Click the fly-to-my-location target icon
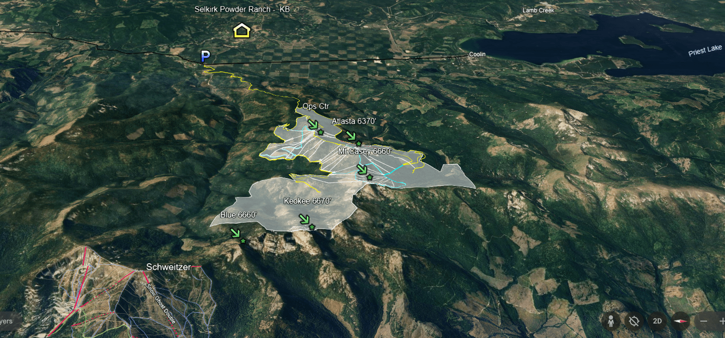 (634, 321)
